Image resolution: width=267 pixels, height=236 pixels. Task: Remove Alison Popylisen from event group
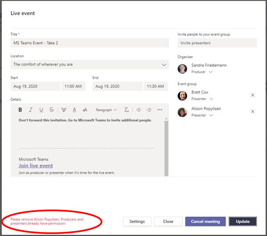point(253,111)
